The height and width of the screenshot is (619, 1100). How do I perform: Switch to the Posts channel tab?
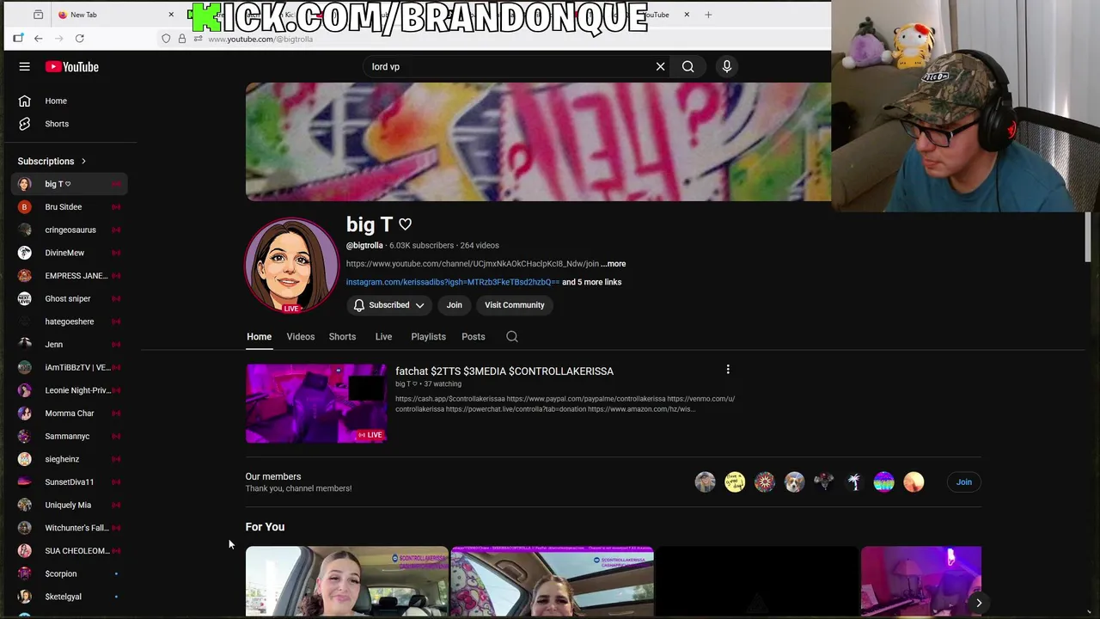(474, 337)
